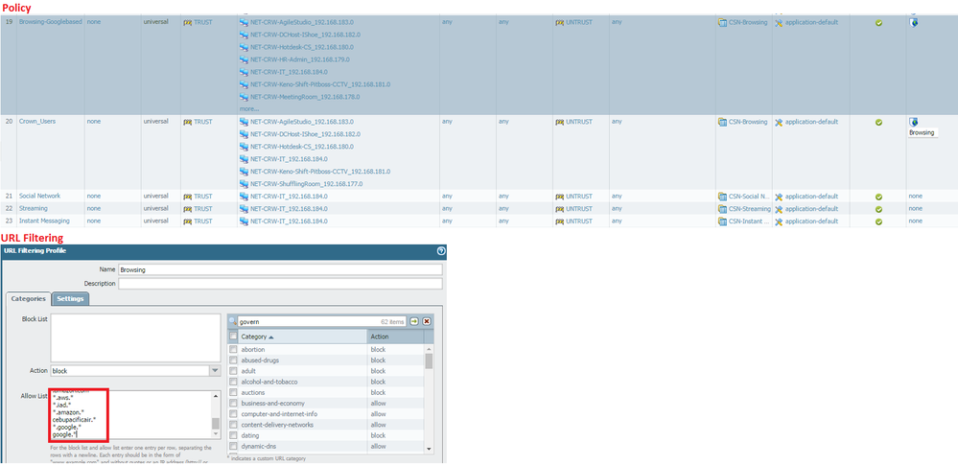Clear category search with red X icon
The image size is (958, 465).
pos(427,321)
